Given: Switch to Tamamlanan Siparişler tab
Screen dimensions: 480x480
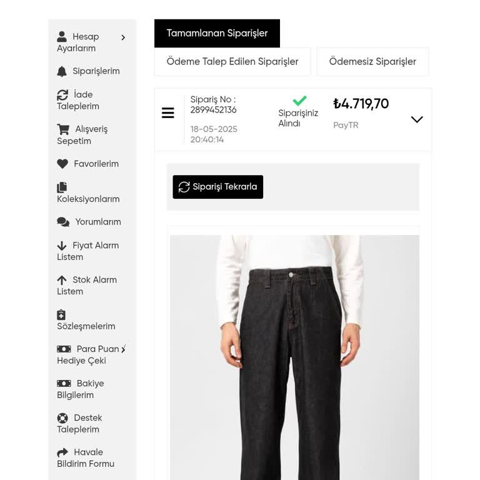Looking at the screenshot, I should coord(217,33).
